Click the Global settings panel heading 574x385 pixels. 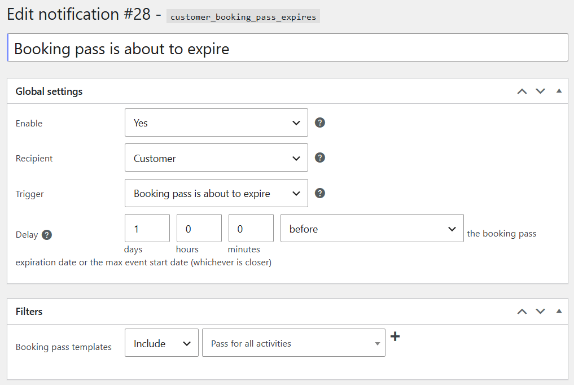[49, 91]
